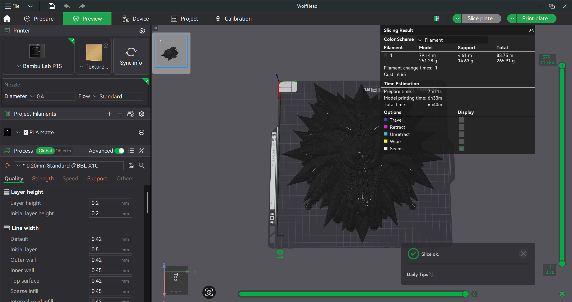
Task: Open the Strength settings tab
Action: coord(43,179)
